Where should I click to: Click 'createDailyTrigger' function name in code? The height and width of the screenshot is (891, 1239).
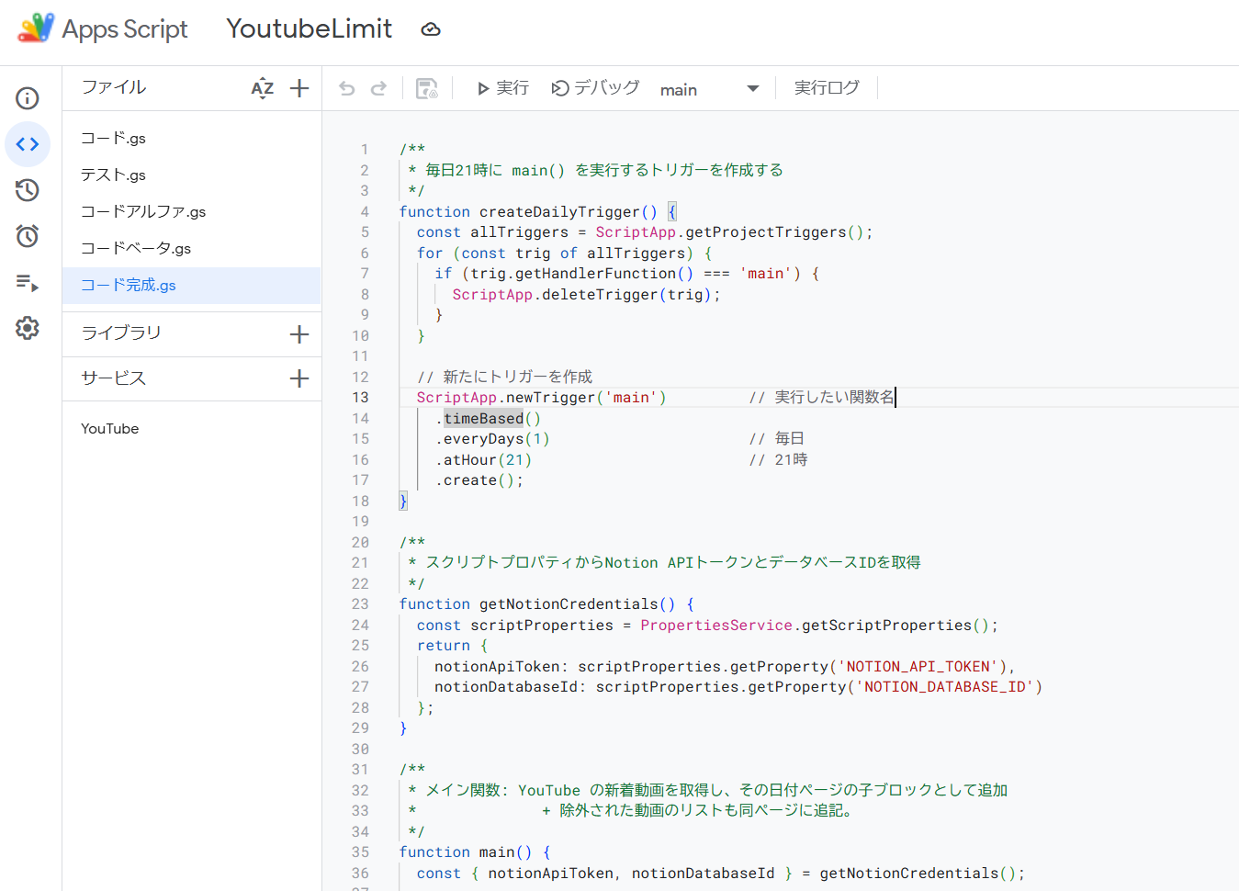(559, 212)
